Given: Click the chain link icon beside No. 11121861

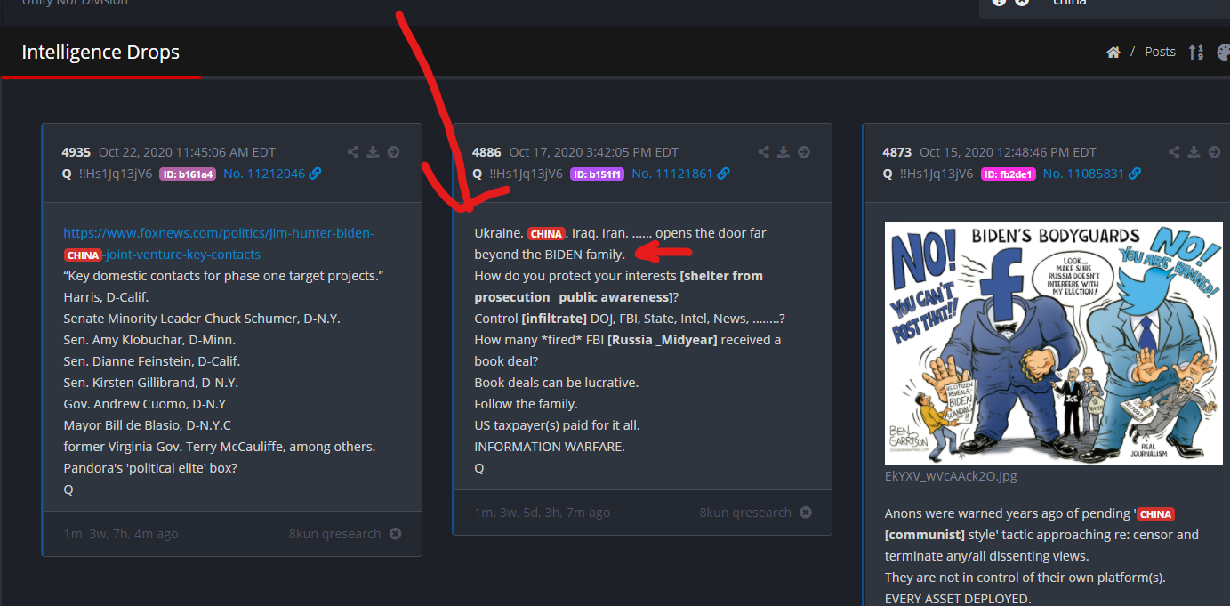Looking at the screenshot, I should 723,174.
